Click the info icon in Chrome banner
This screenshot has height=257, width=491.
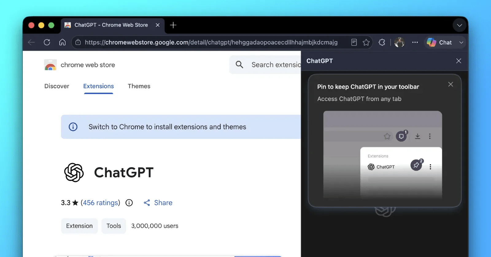[x=73, y=127]
